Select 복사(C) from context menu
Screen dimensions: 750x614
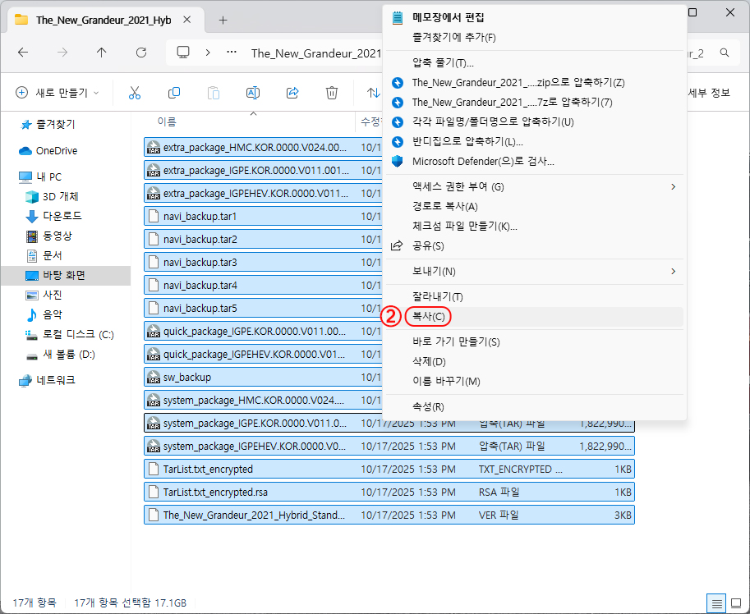click(428, 316)
